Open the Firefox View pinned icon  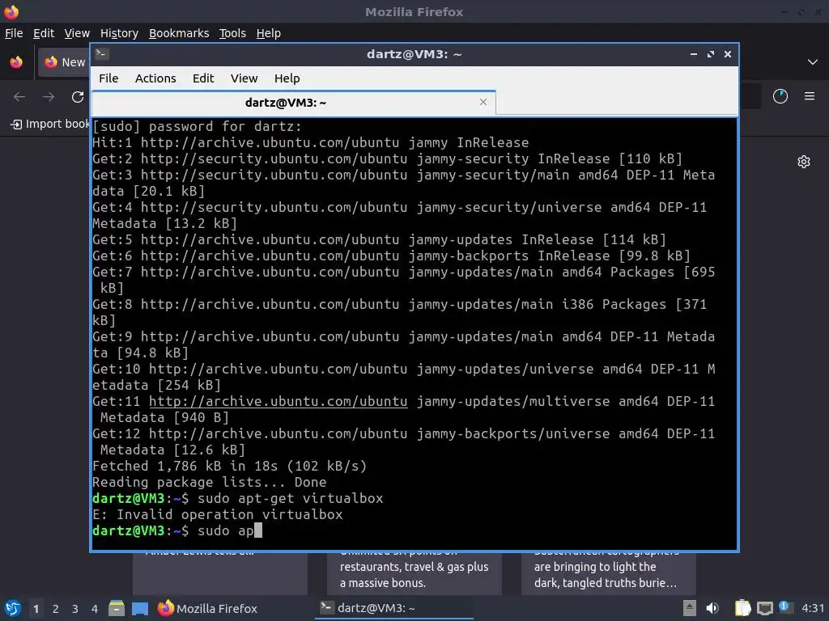pyautogui.click(x=16, y=61)
